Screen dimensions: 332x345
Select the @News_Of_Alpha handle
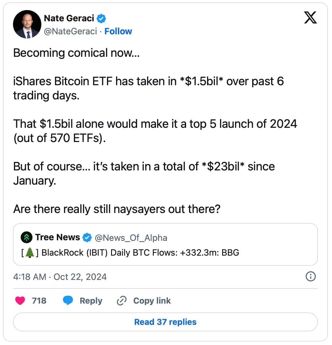click(130, 238)
